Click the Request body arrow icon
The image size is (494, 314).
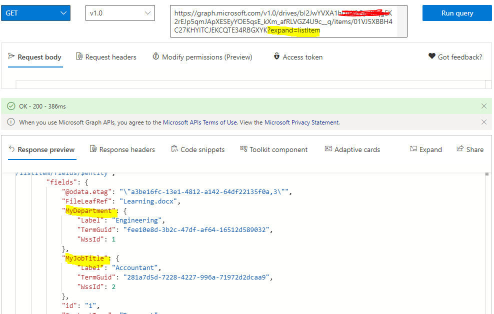(11, 56)
